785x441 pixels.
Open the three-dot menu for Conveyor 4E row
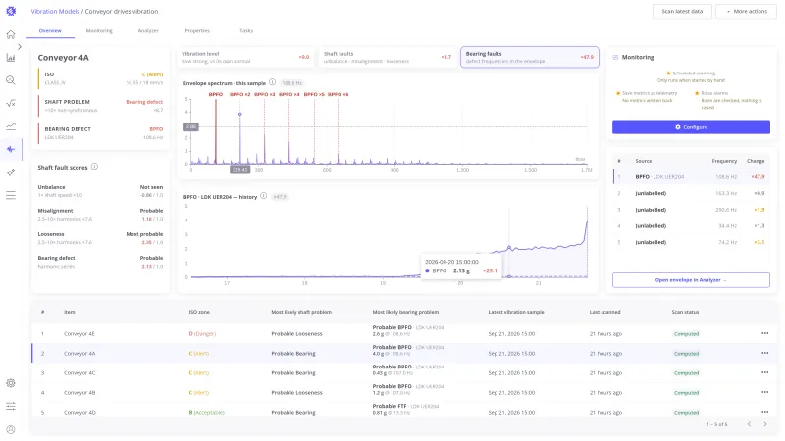pos(765,333)
